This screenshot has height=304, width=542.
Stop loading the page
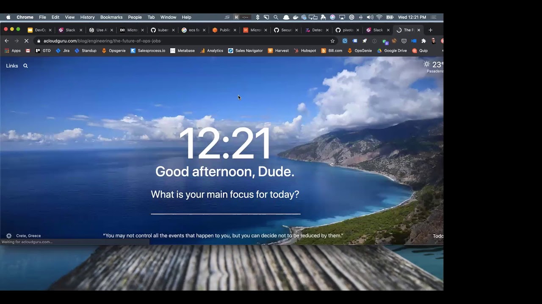coord(26,41)
